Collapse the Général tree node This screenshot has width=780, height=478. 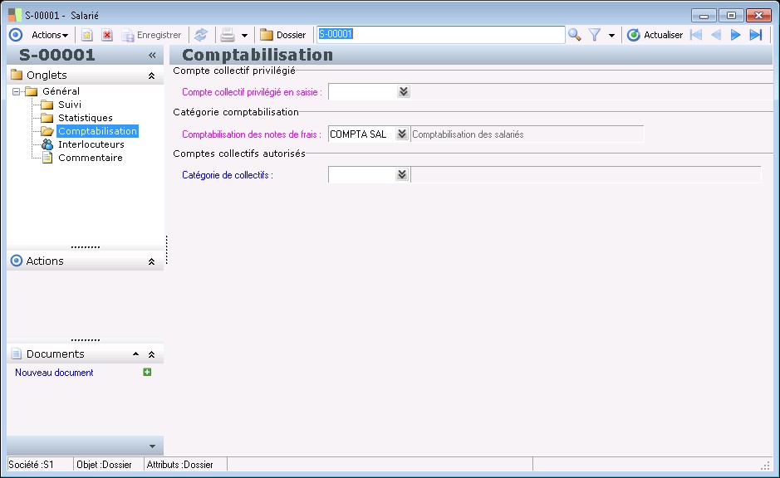click(16, 91)
